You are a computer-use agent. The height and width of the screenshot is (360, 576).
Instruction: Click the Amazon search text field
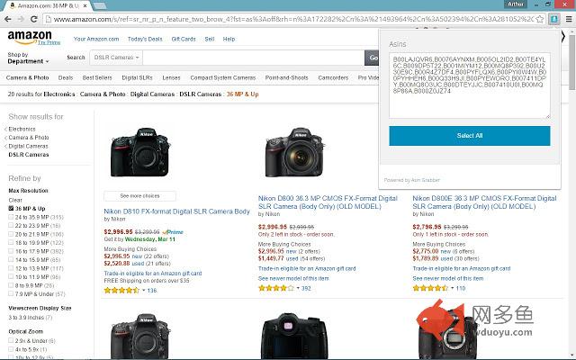(254, 58)
